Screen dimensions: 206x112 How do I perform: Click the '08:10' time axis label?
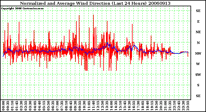(66, 106)
